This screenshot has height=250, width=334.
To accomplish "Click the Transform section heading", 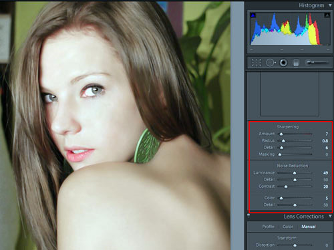I will (287, 238).
